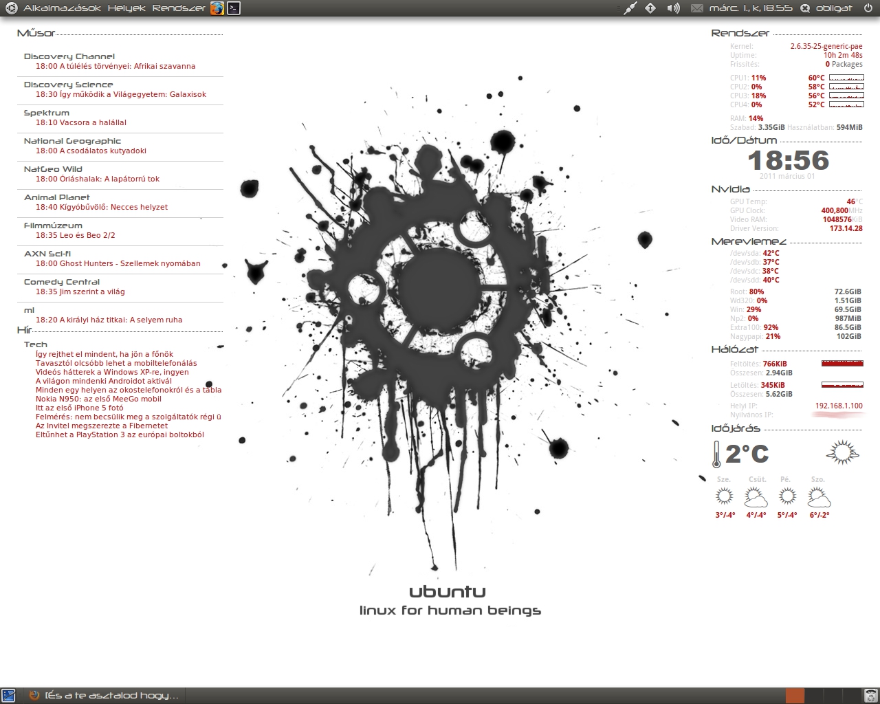The image size is (880, 704).
Task: Click '18:40 Kígyóbűvölő: Necces helyzet'
Action: tap(102, 207)
